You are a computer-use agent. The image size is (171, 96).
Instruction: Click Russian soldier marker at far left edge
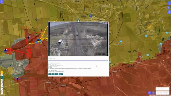[x=6, y=50]
